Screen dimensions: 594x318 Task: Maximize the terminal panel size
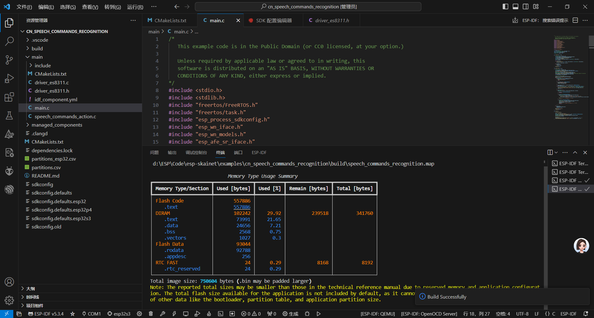pyautogui.click(x=575, y=153)
